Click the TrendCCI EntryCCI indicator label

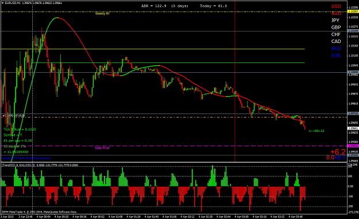coord(40,165)
